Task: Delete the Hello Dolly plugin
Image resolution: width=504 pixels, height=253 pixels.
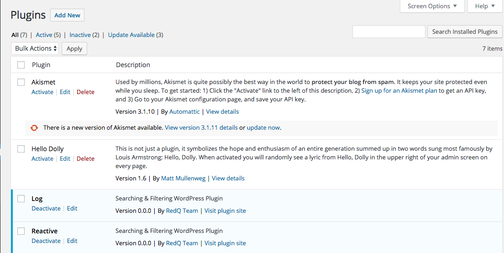Action: 85,158
